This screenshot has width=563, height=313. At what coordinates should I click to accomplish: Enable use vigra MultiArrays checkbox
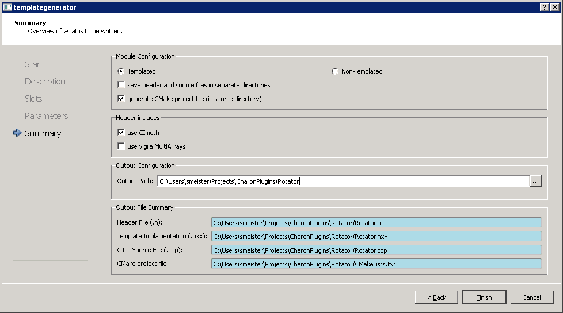pos(121,146)
